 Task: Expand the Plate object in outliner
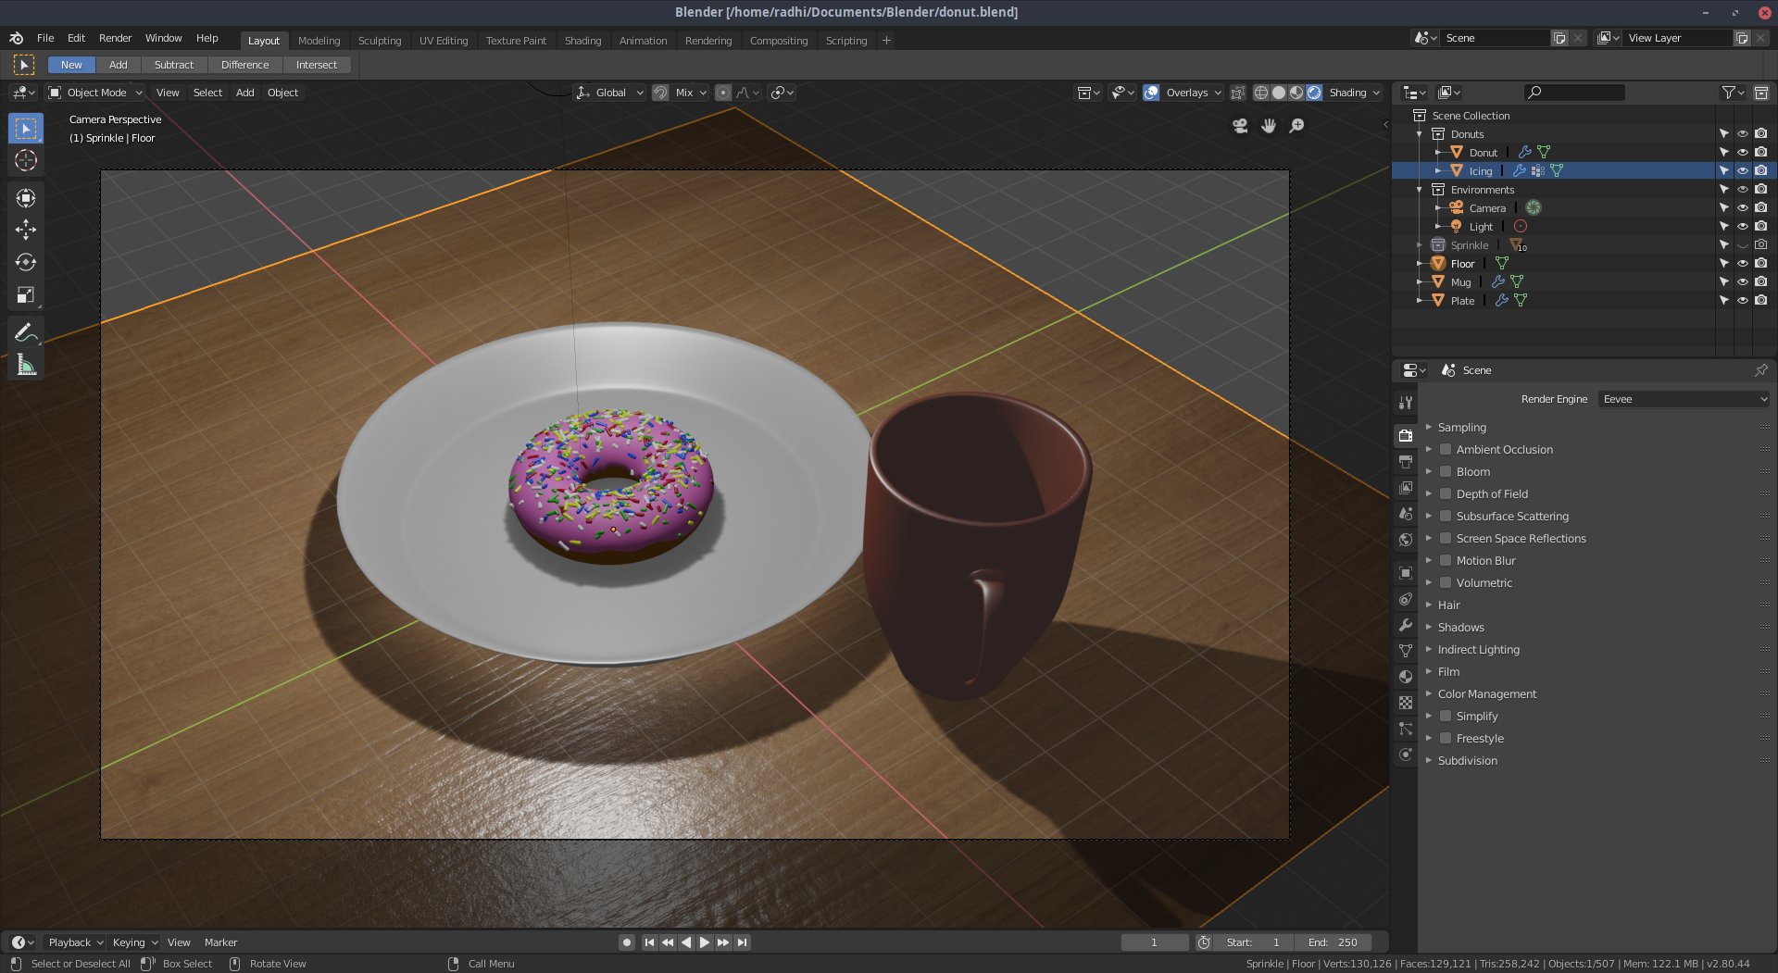(x=1419, y=301)
